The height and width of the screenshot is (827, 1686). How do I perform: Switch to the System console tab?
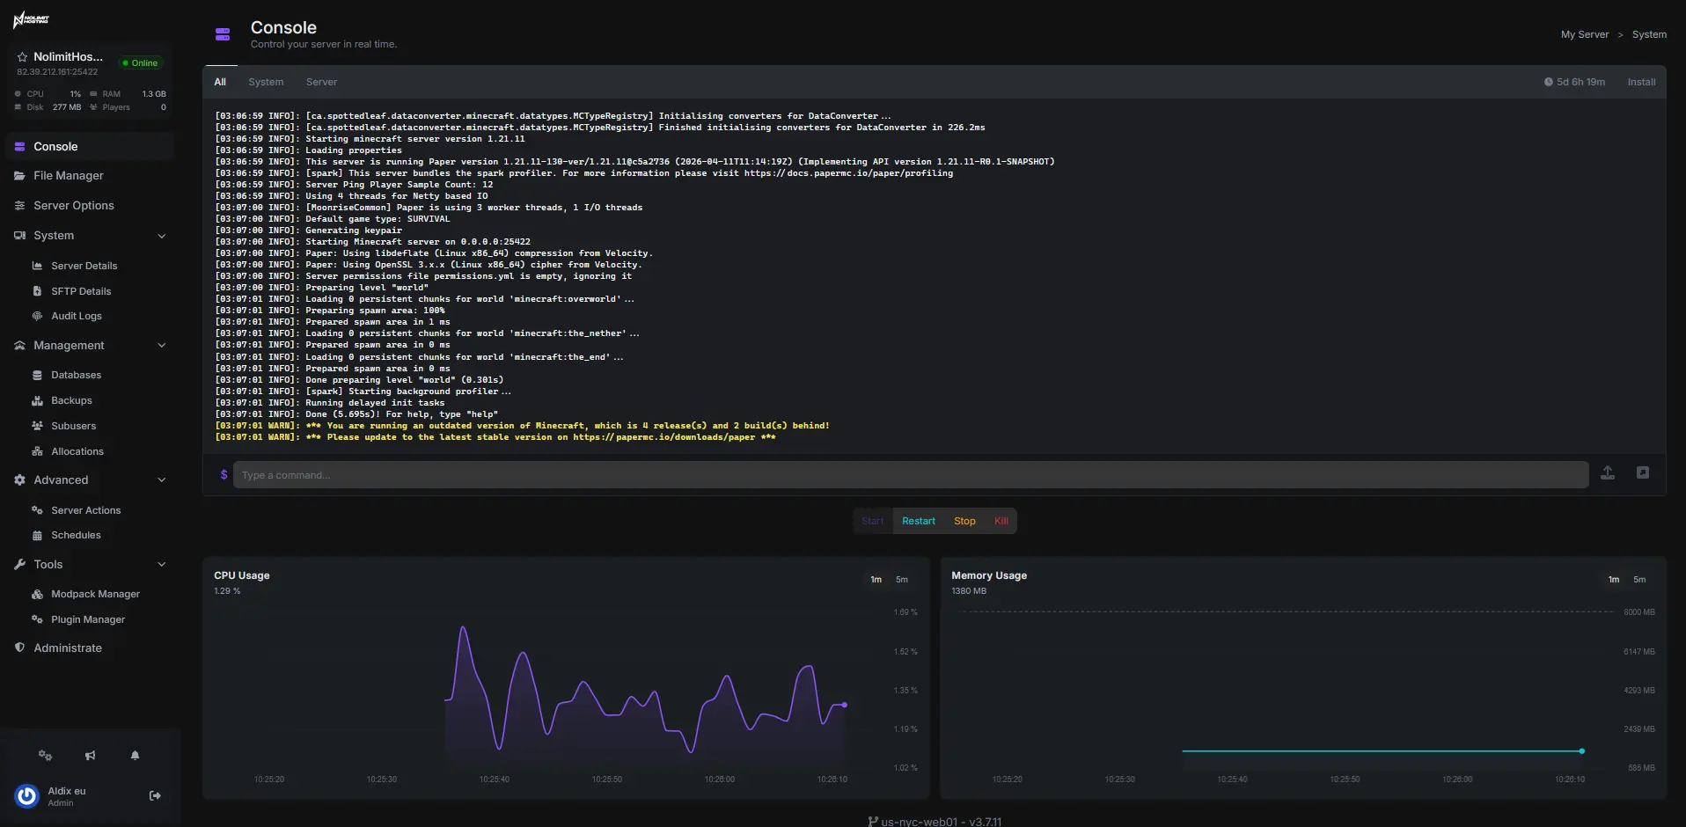click(x=266, y=82)
